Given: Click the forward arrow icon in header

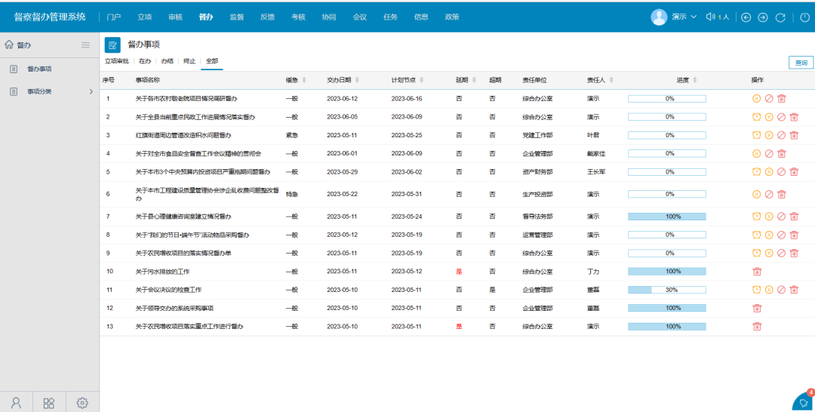Looking at the screenshot, I should [x=763, y=17].
